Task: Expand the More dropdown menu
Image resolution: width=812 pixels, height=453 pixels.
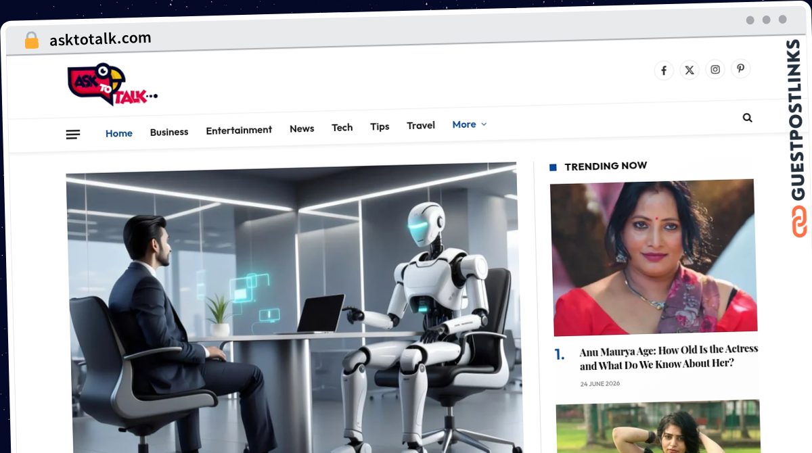Action: click(469, 124)
